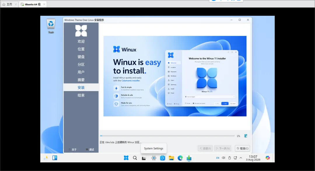Minimize the installer window
The height and width of the screenshot is (171, 315).
pos(231,20)
